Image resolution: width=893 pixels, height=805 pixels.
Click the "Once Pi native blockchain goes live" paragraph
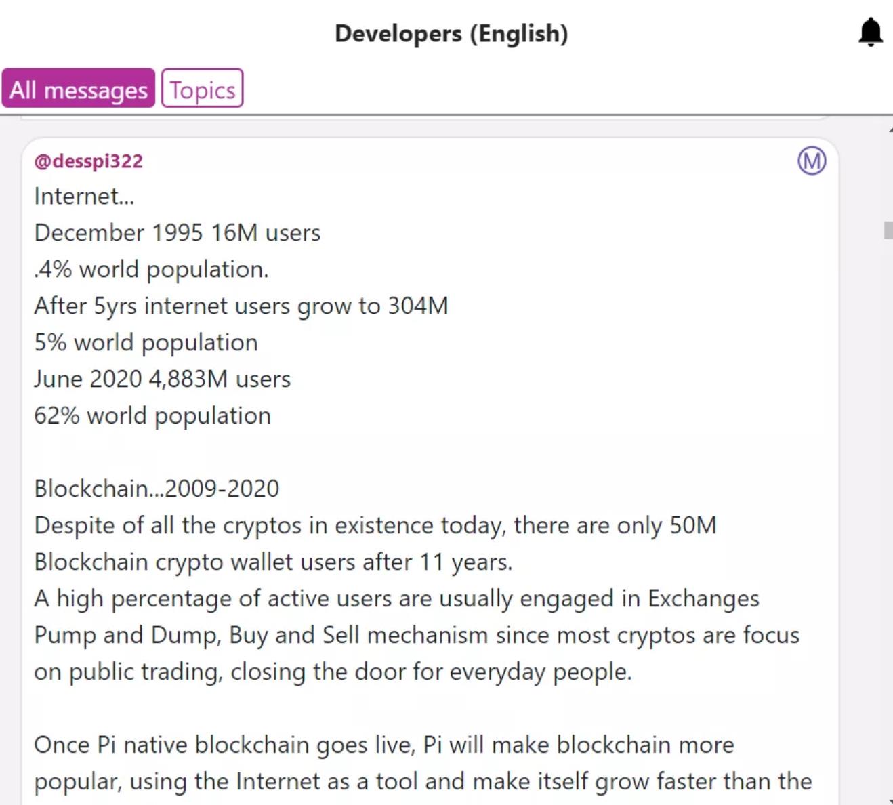[423, 764]
